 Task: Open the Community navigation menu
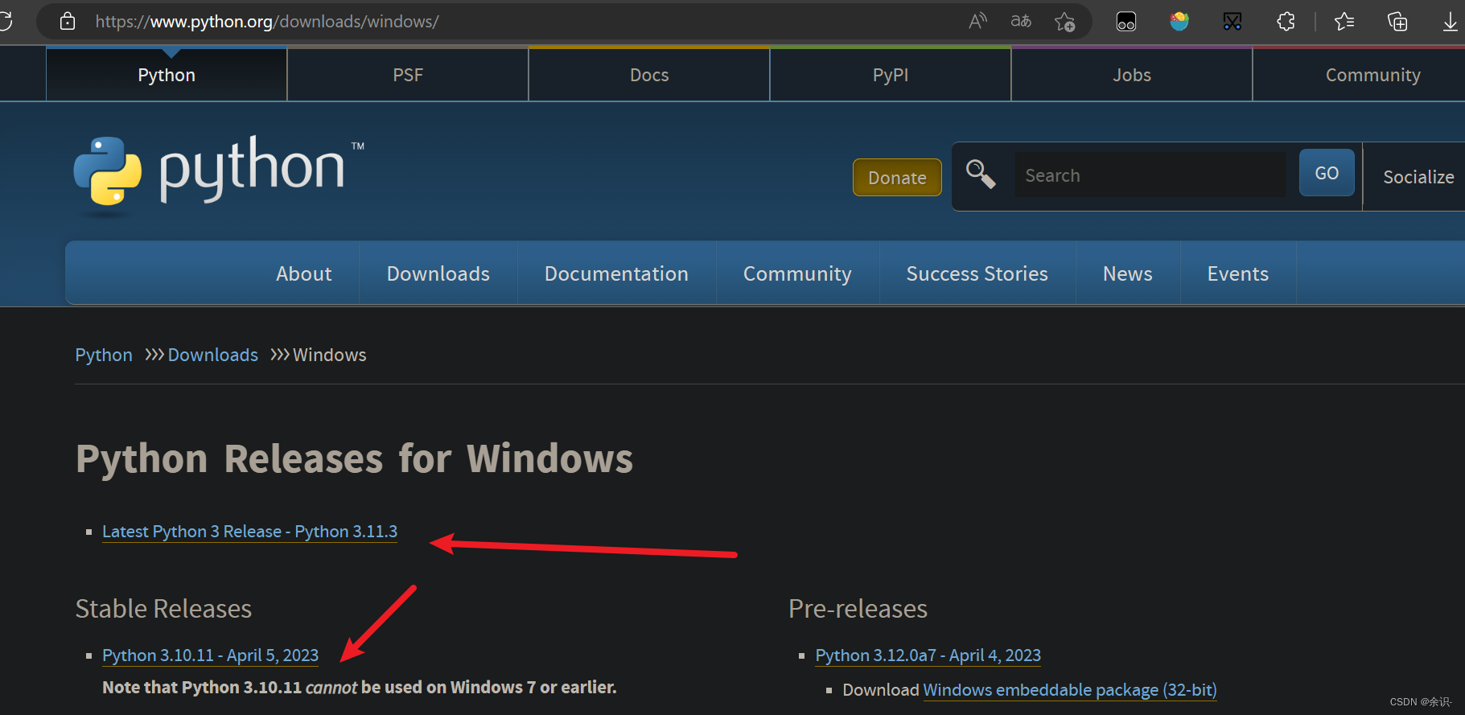797,273
